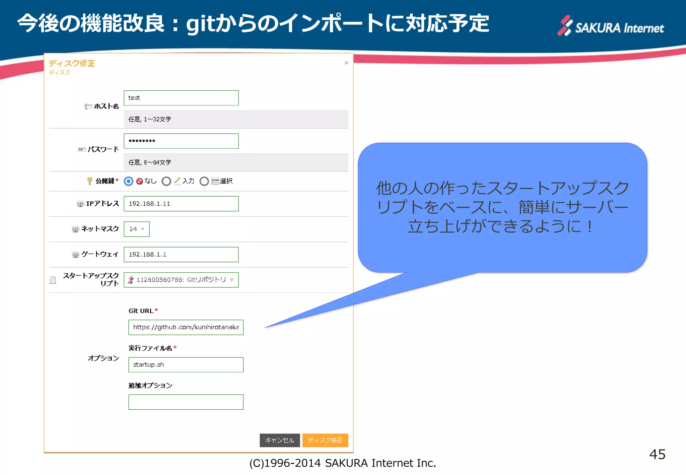Click the スタートアップスクリプト label
Screen dimensions: 686x475
[91, 279]
